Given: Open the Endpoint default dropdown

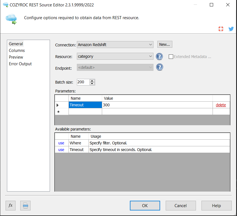Looking at the screenshot, I should pos(115,67).
